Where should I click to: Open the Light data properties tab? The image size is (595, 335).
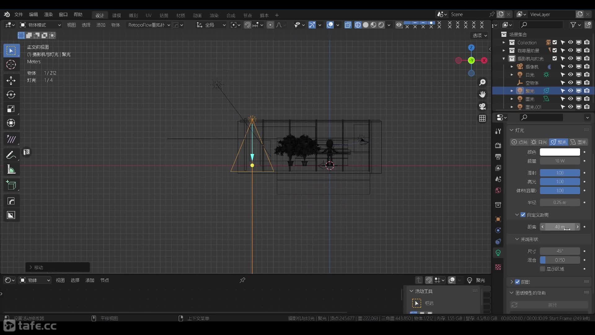click(498, 253)
